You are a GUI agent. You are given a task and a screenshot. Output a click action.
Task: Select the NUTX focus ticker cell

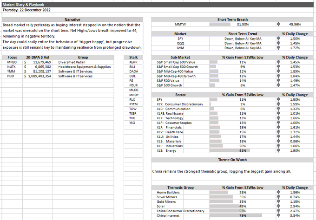click(x=12, y=67)
